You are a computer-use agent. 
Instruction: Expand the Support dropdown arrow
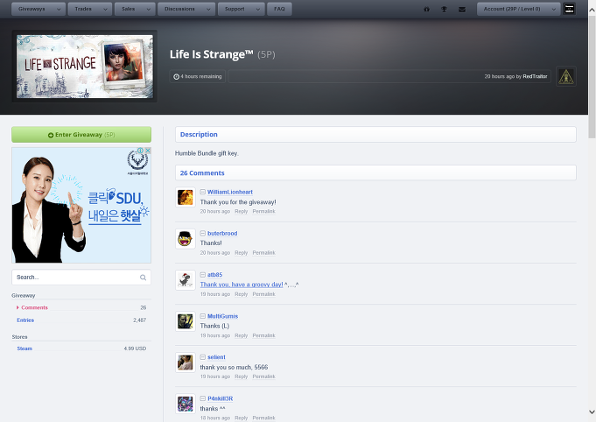click(x=258, y=9)
